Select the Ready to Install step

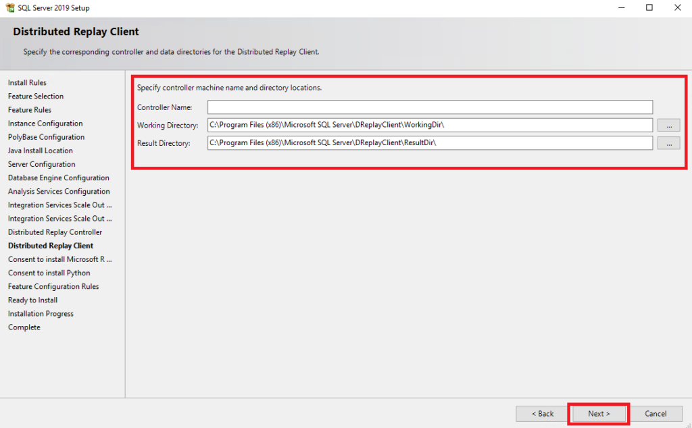(x=32, y=300)
